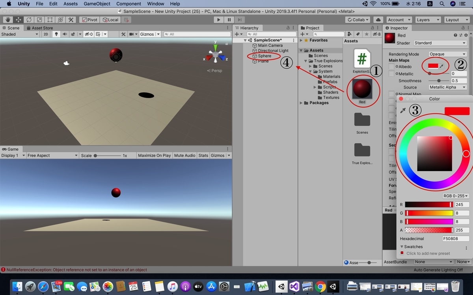Open the Shader dropdown set to Standard

439,43
